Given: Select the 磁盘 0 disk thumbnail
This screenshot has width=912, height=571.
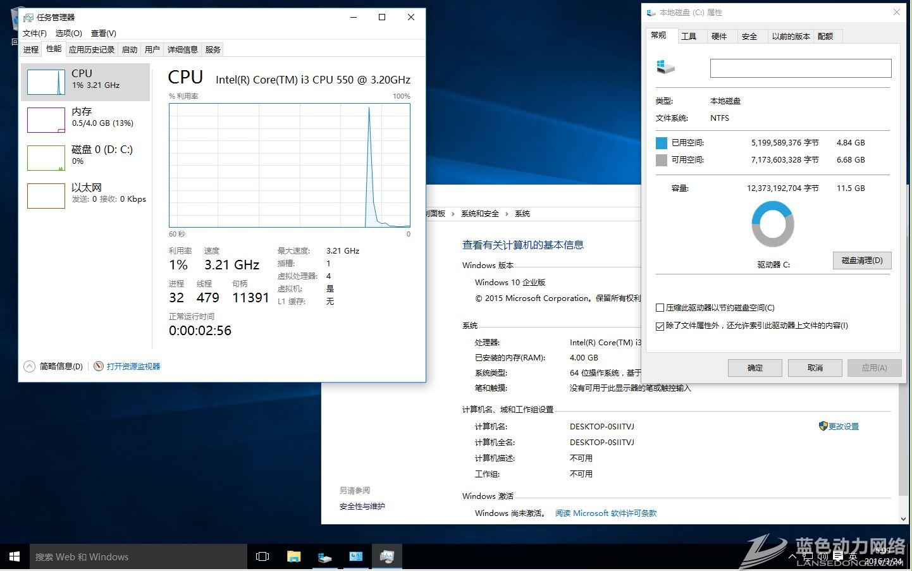Looking at the screenshot, I should tap(46, 158).
